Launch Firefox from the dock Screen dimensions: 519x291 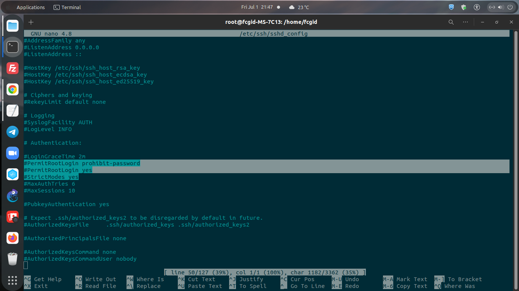(x=13, y=238)
